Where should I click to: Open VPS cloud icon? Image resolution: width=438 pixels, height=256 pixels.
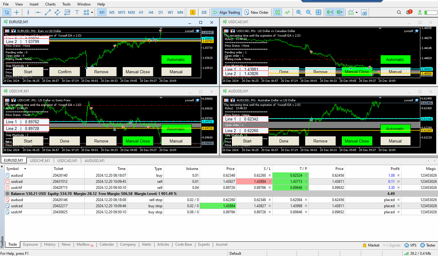(x=410, y=245)
